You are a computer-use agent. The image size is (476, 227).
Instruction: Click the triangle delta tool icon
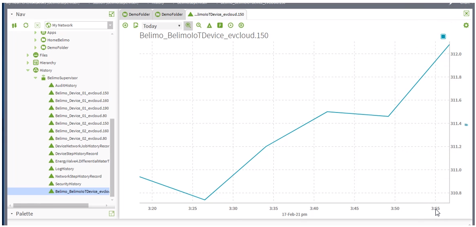(x=210, y=25)
